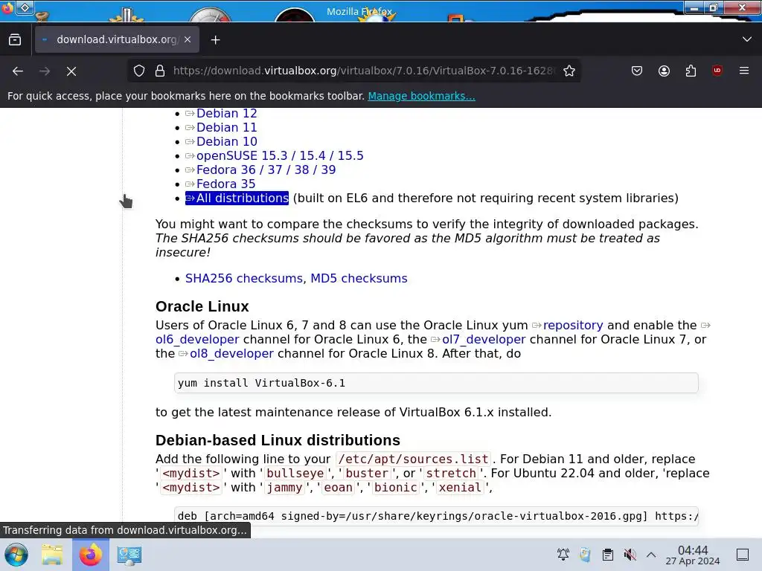This screenshot has height=571, width=762.
Task: Click the tracking protection shield icon
Action: (139, 71)
